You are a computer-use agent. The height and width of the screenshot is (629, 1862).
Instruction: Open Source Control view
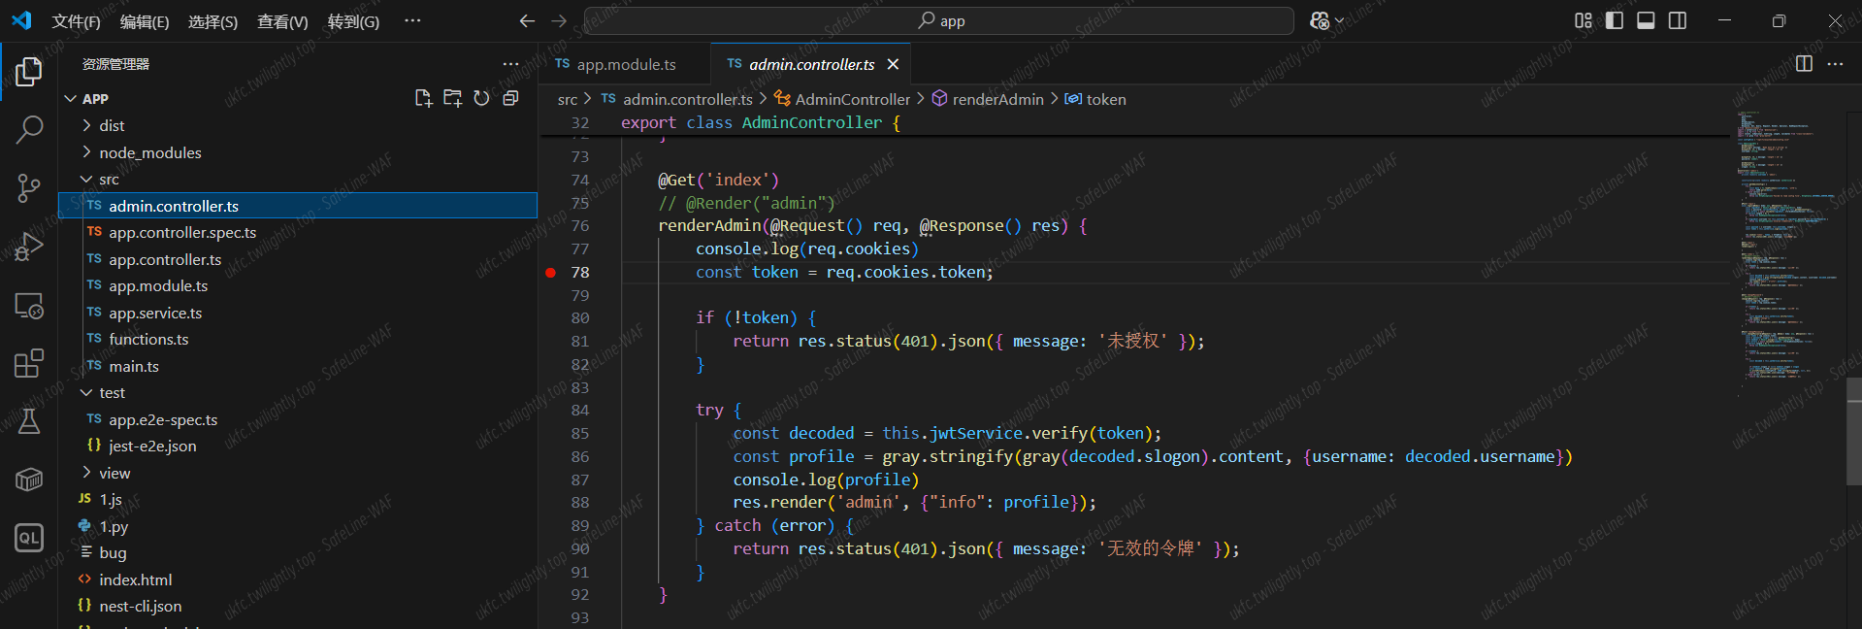[29, 188]
